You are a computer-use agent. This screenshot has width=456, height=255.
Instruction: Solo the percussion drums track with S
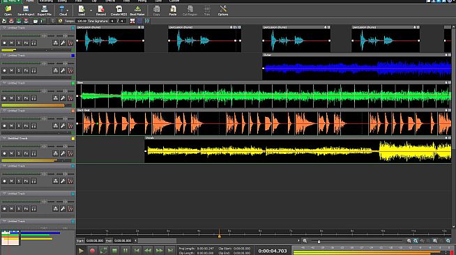[x=19, y=43]
